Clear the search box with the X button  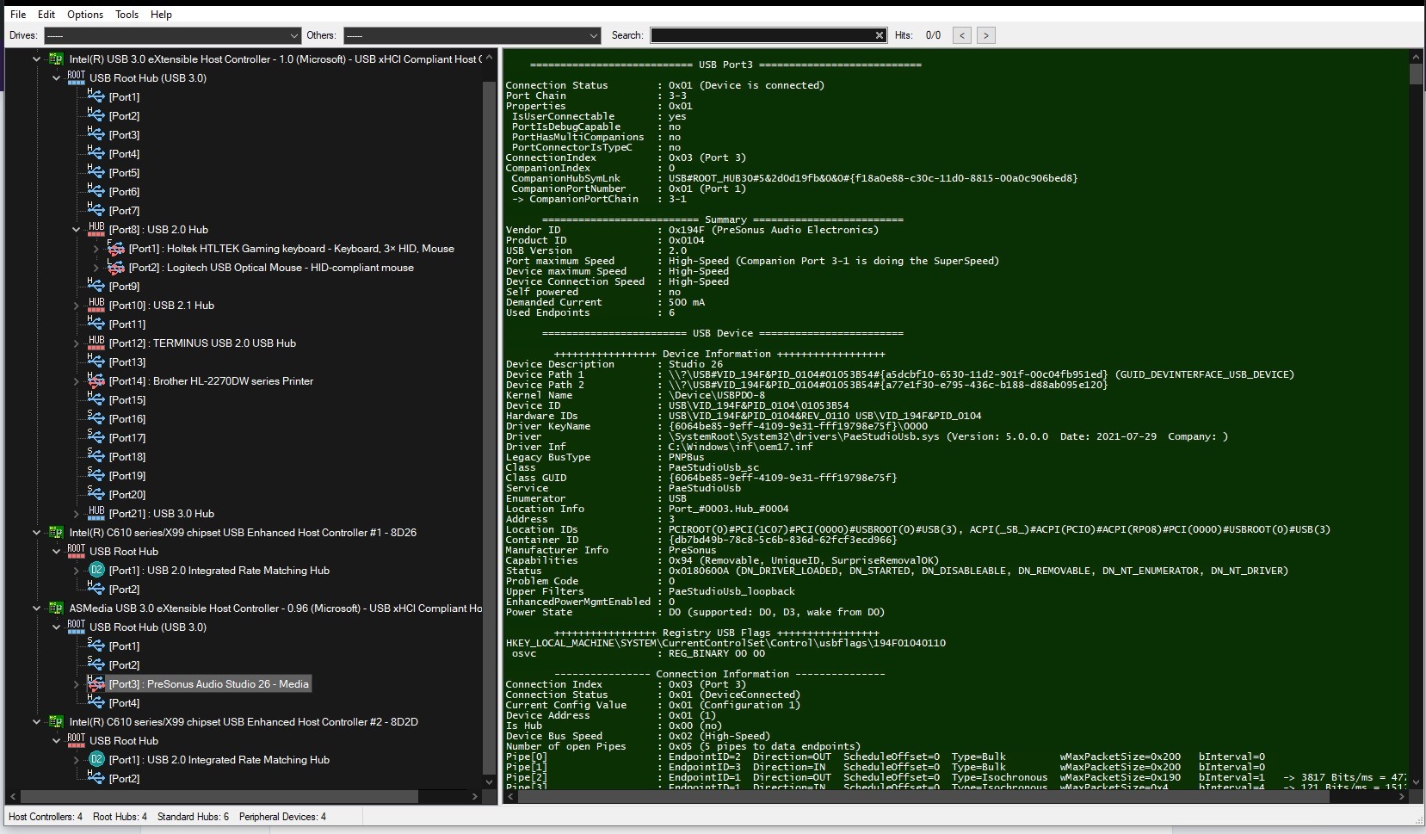[880, 35]
